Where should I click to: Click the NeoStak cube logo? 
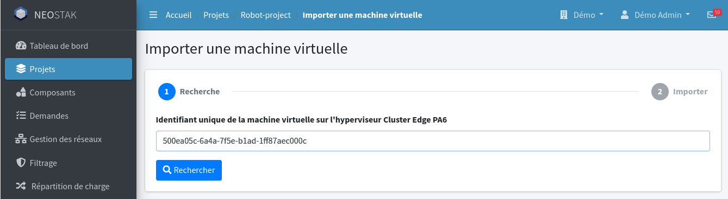21,14
